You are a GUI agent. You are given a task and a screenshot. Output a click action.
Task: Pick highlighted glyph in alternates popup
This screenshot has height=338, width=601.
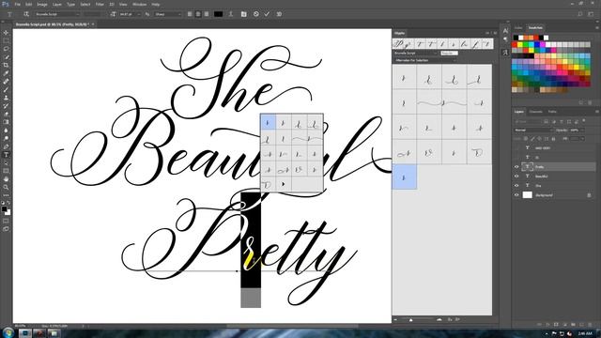click(x=268, y=123)
